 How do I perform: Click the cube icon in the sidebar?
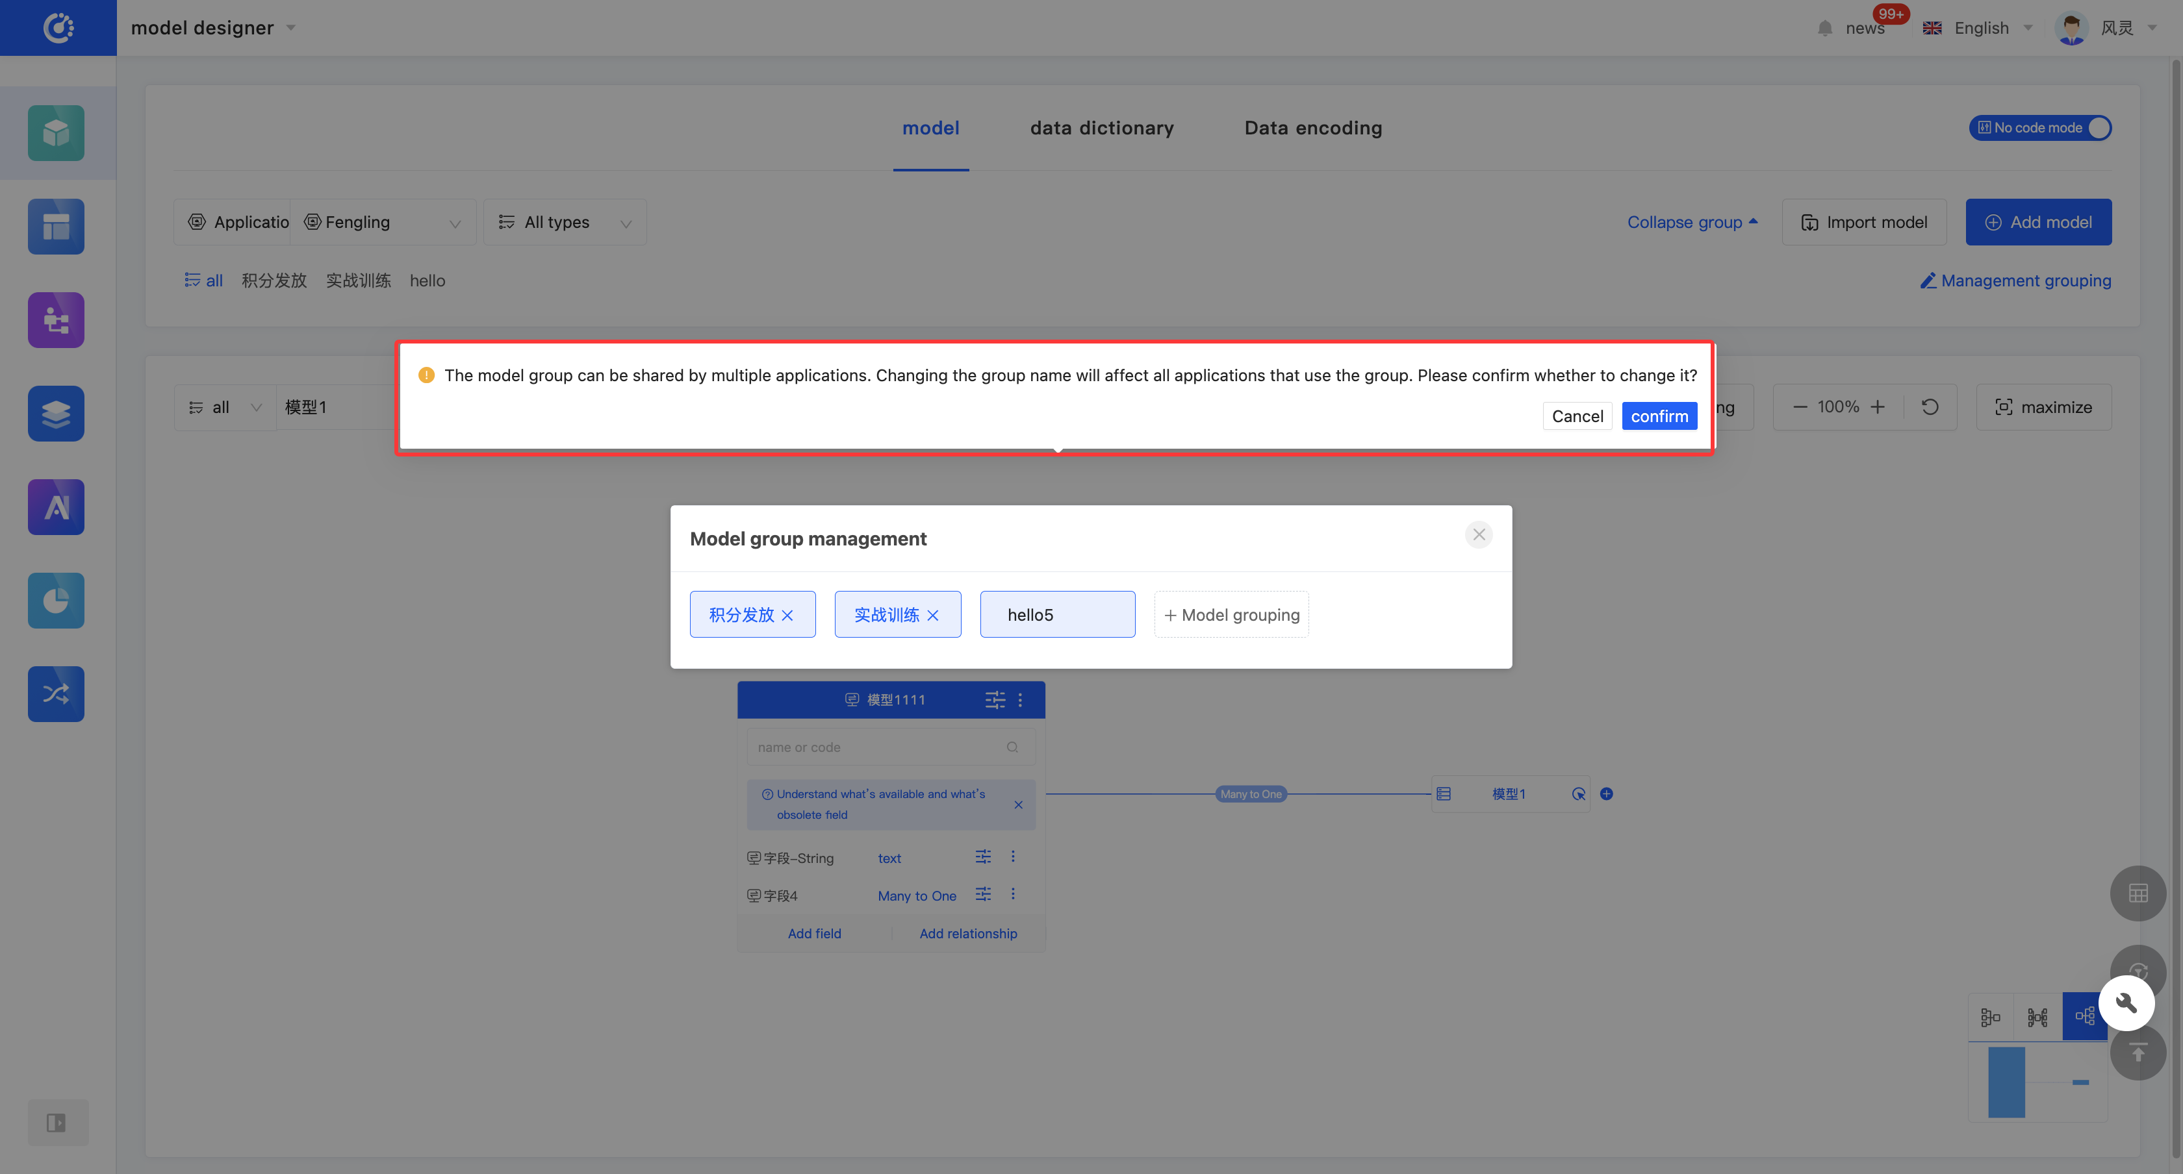point(56,133)
